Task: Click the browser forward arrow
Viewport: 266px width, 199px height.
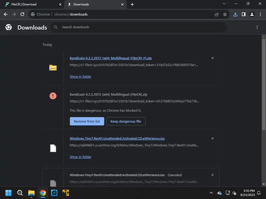Action: point(14,15)
